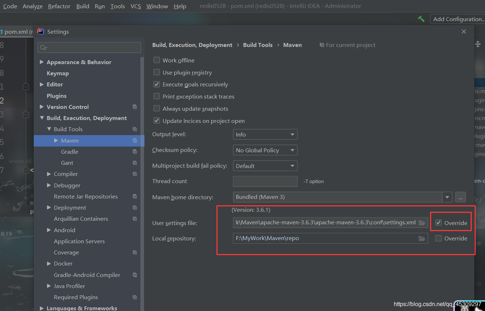
Task: Collapse Build, Execution, Deployment node
Action: pyautogui.click(x=42, y=118)
